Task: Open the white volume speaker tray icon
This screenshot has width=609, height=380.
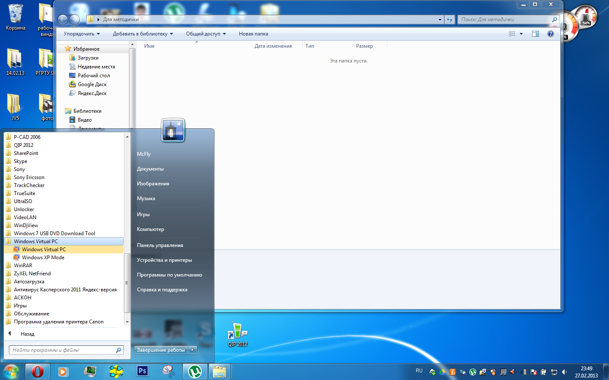Action: (564, 372)
